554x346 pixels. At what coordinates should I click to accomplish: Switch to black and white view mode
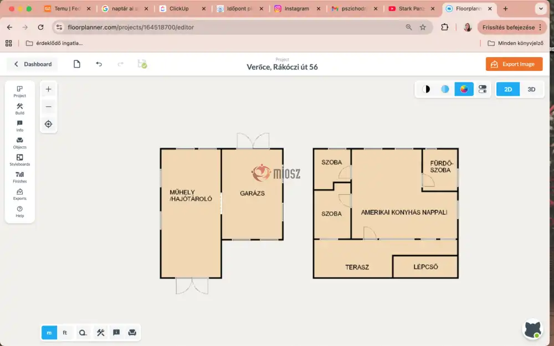[426, 89]
